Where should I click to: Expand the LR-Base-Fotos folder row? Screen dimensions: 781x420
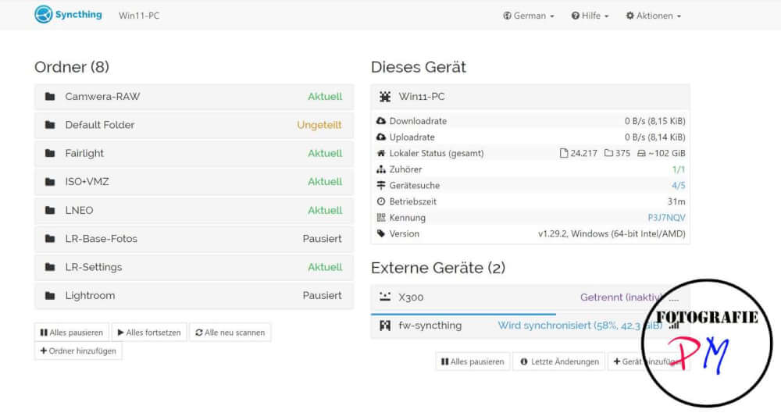click(194, 239)
